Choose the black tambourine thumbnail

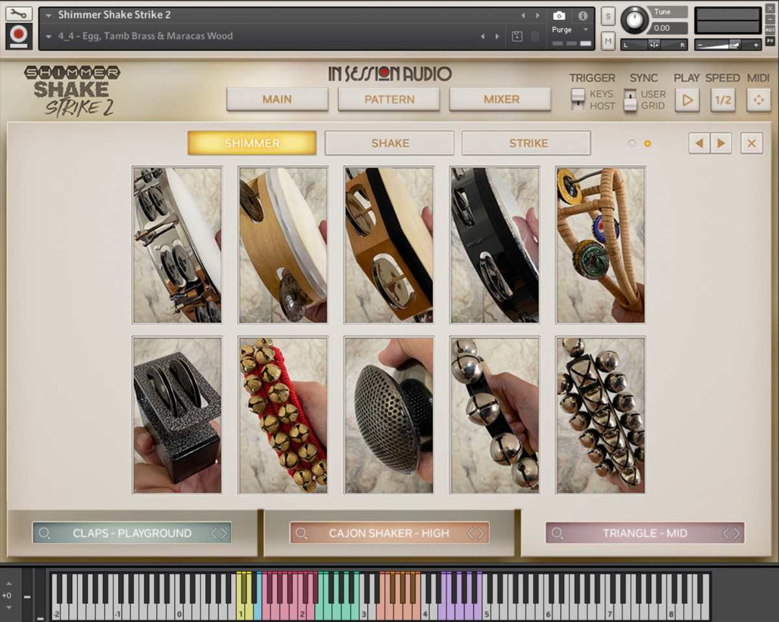point(495,245)
